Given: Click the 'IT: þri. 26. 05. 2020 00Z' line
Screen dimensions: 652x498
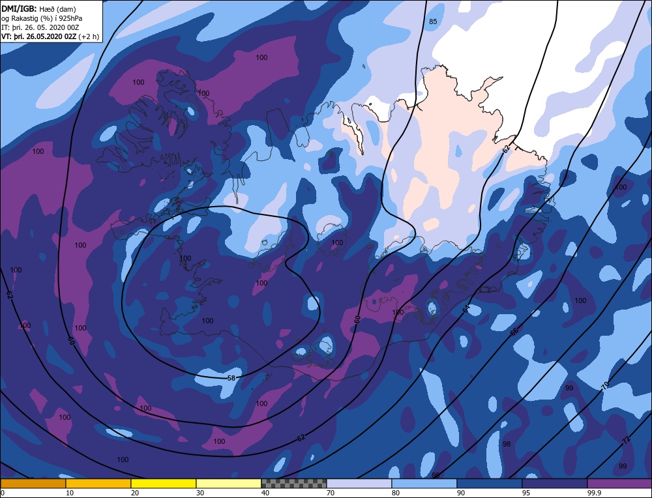Looking at the screenshot, I should pos(40,27).
